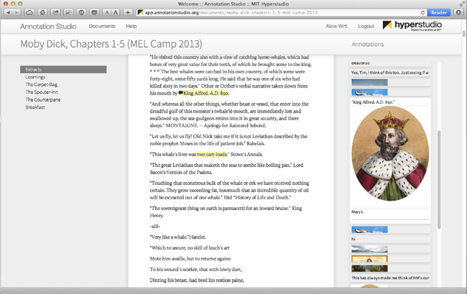Viewport: 467px width, 294px height.
Task: Click the main page vertical scrollbar
Action: [x=463, y=33]
